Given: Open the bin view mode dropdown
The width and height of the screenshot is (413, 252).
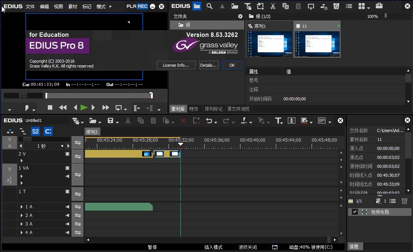Looking at the screenshot, I should coord(368,8).
